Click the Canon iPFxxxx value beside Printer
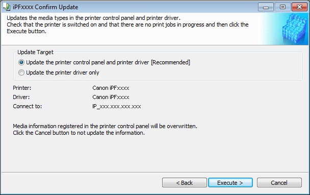Screen dimensions: 310x195 (111, 88)
